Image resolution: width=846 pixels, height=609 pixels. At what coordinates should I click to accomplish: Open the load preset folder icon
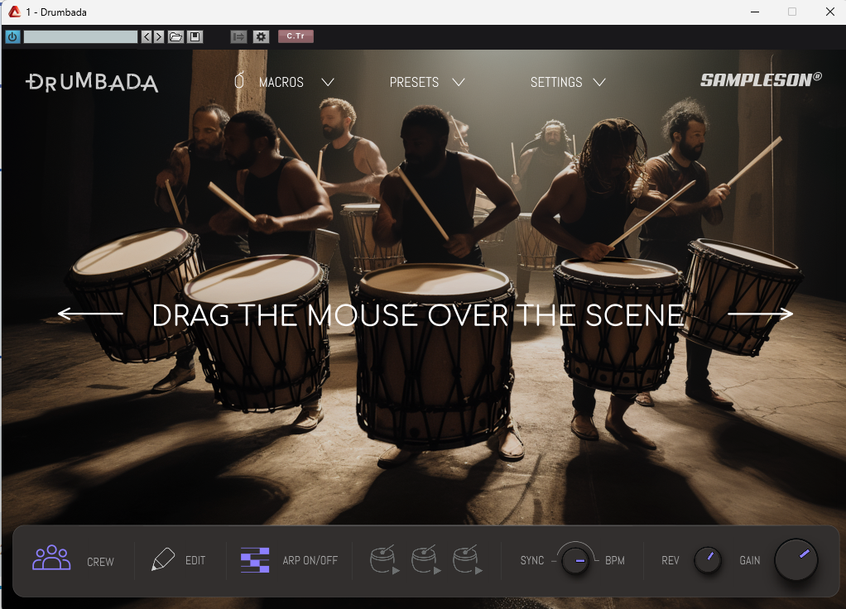pyautogui.click(x=175, y=36)
